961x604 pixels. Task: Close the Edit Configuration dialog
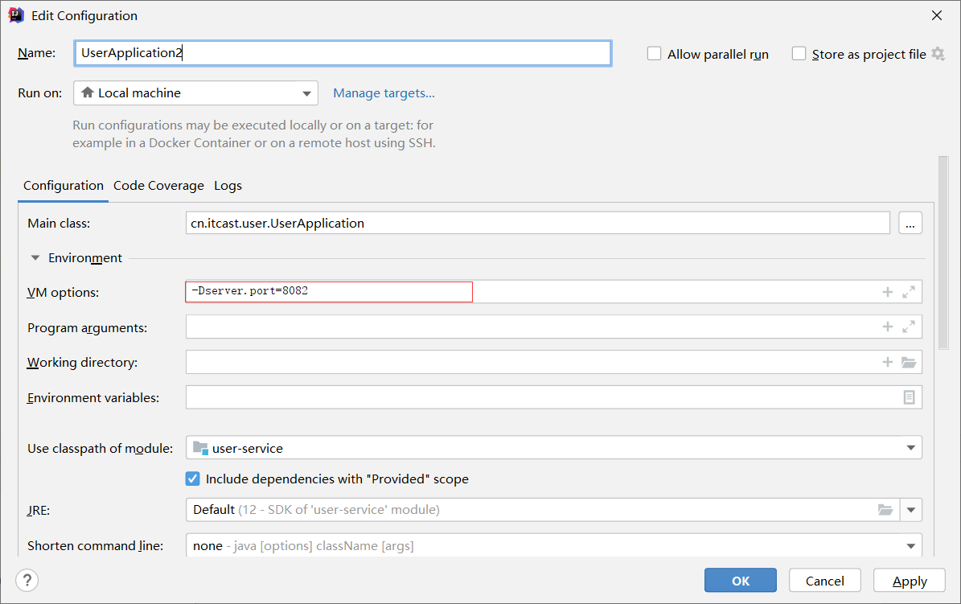(x=937, y=15)
